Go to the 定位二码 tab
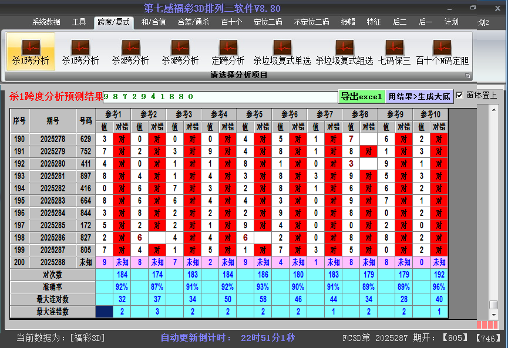508x348 pixels. pyautogui.click(x=268, y=22)
